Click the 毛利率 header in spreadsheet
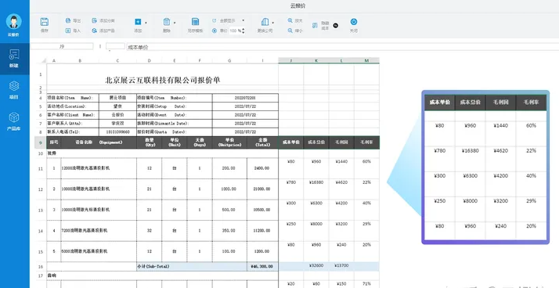The width and height of the screenshot is (559, 288). coord(367,142)
